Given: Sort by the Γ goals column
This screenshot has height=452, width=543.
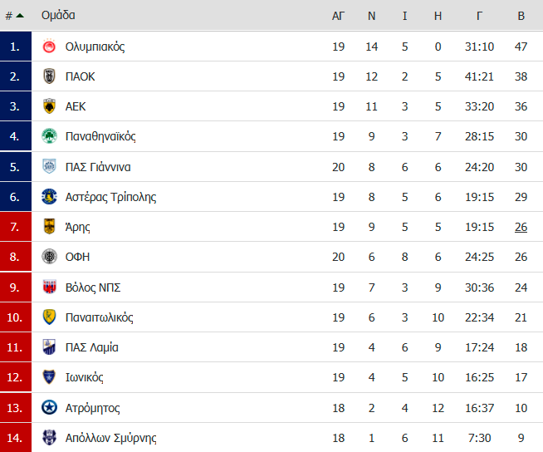Looking at the screenshot, I should pos(479,16).
